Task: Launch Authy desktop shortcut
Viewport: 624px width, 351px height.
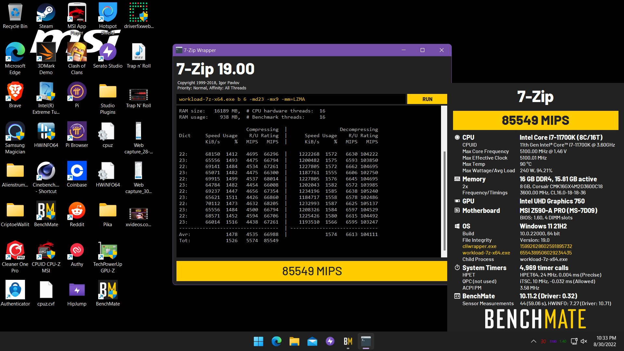Action: click(77, 253)
